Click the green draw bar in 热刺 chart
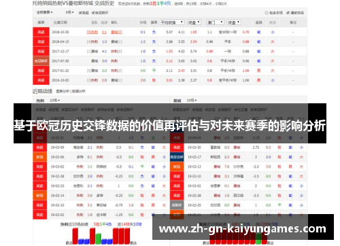Screen dimensions: 340x246 pyautogui.click(x=98, y=239)
